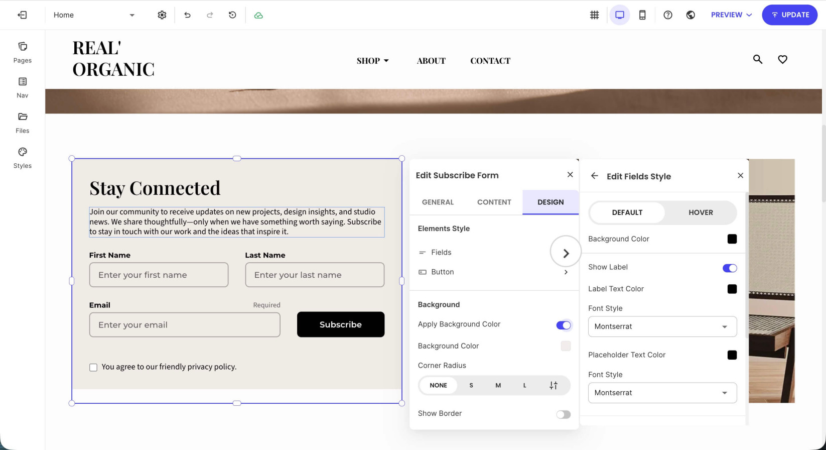Switch to the DESIGN tab
This screenshot has height=450, width=826.
pos(550,202)
